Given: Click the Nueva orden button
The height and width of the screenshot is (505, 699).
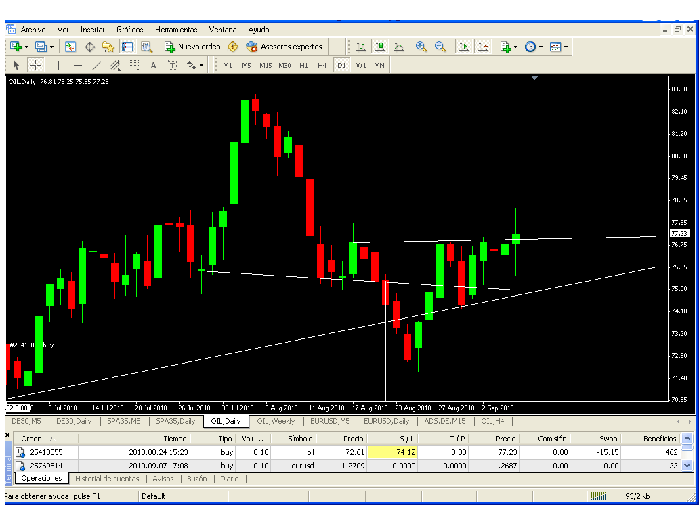Looking at the screenshot, I should pyautogui.click(x=192, y=47).
